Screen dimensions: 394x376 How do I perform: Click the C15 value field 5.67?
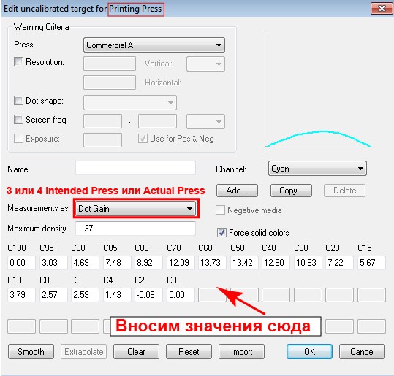371,263
